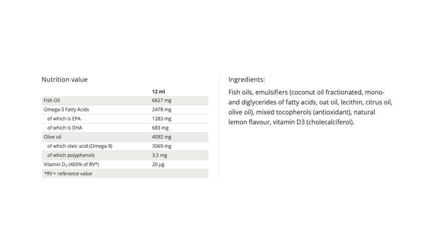Click the 'of which is DHA' row
The height and width of the screenshot is (239, 436).
click(125, 128)
